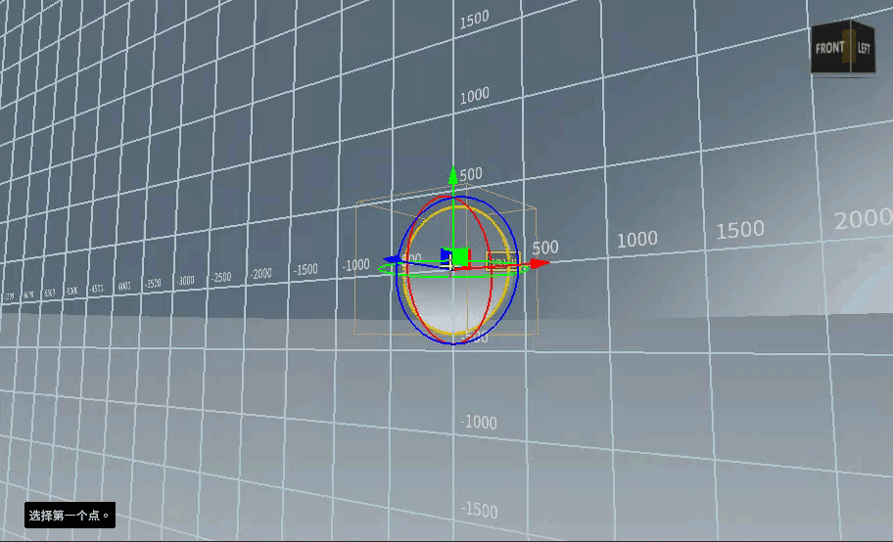Click the '-2500' label on the horizontal axis
The width and height of the screenshot is (893, 542).
(x=221, y=277)
